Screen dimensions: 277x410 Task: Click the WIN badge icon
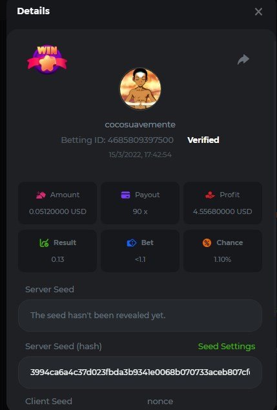click(47, 59)
